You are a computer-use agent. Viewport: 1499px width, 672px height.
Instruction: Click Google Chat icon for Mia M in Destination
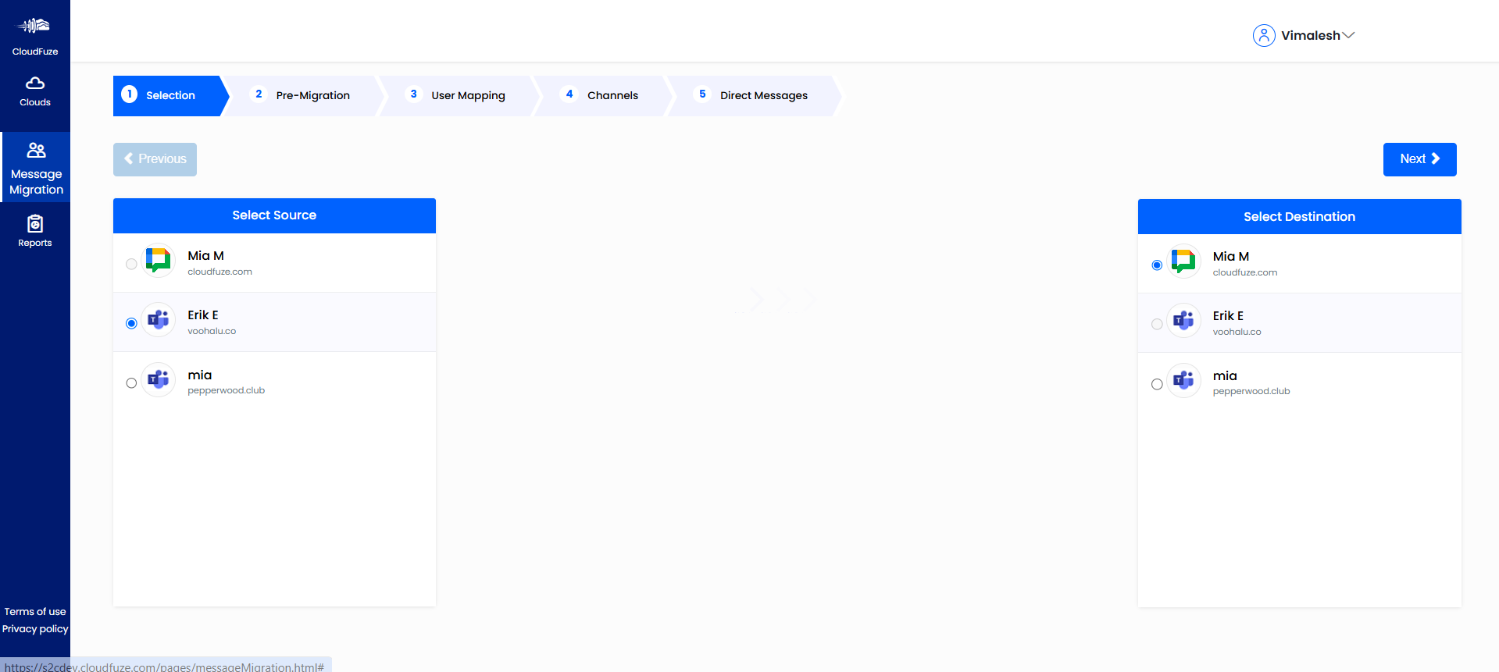[x=1183, y=261]
